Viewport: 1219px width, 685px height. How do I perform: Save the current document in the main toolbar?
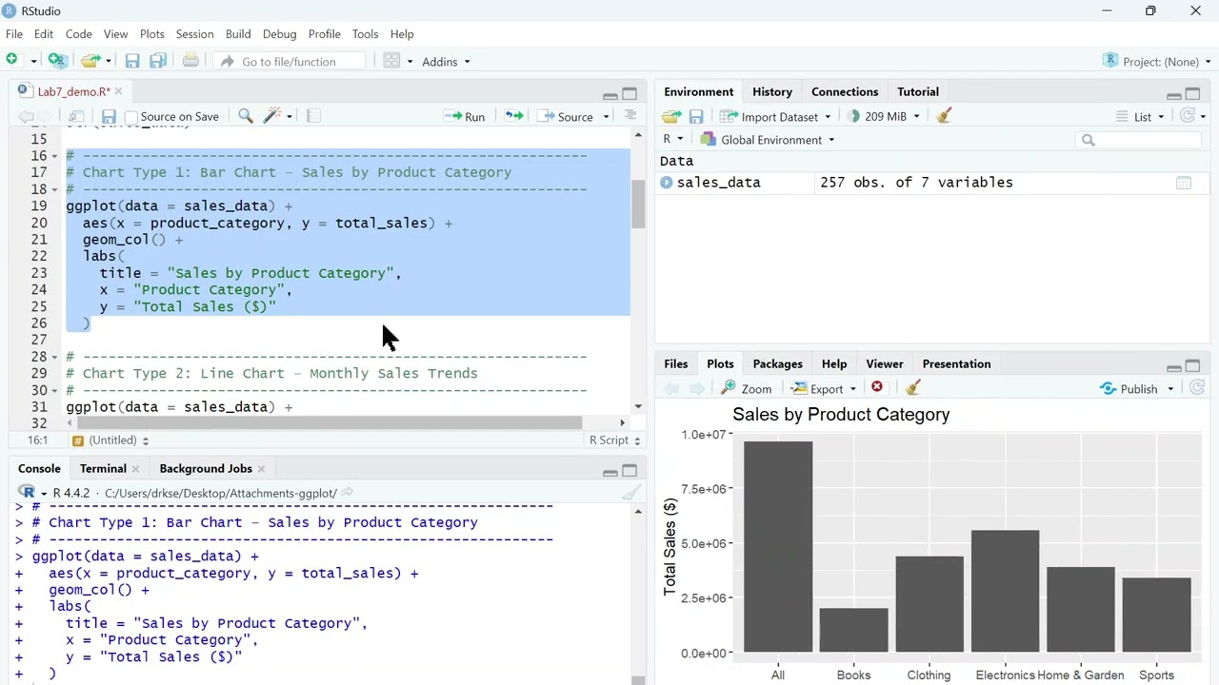pyautogui.click(x=132, y=61)
